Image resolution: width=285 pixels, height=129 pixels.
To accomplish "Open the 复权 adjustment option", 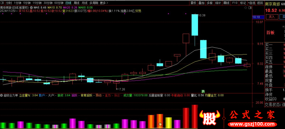I will tap(193, 3).
